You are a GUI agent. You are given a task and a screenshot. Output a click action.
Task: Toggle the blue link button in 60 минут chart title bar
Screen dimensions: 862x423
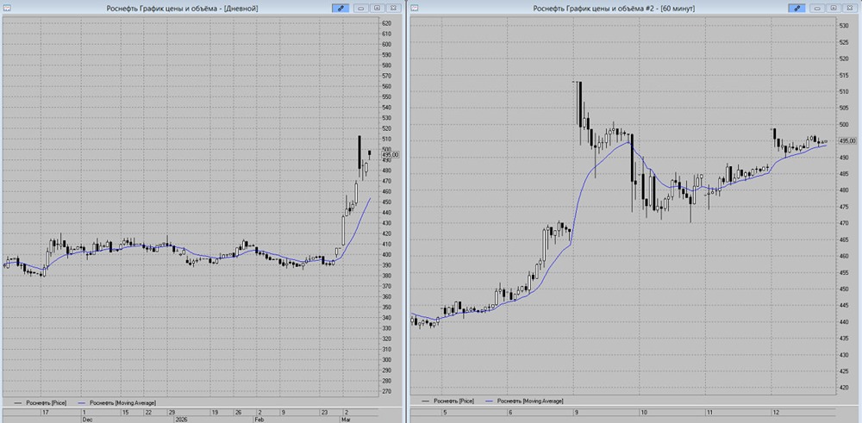(x=796, y=9)
